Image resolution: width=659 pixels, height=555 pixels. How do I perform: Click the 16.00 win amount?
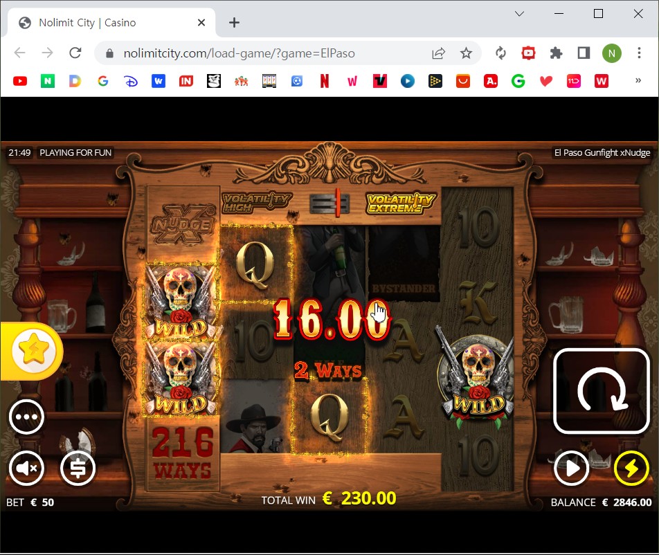click(x=332, y=319)
